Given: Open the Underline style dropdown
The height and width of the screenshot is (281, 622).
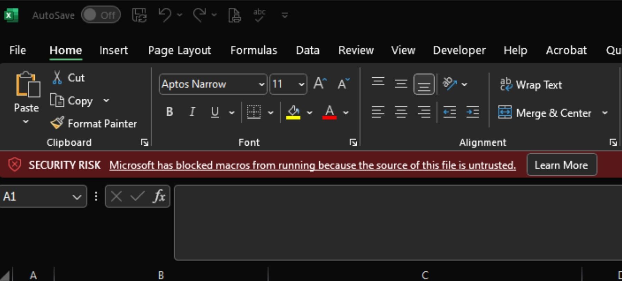Looking at the screenshot, I should click(x=232, y=113).
